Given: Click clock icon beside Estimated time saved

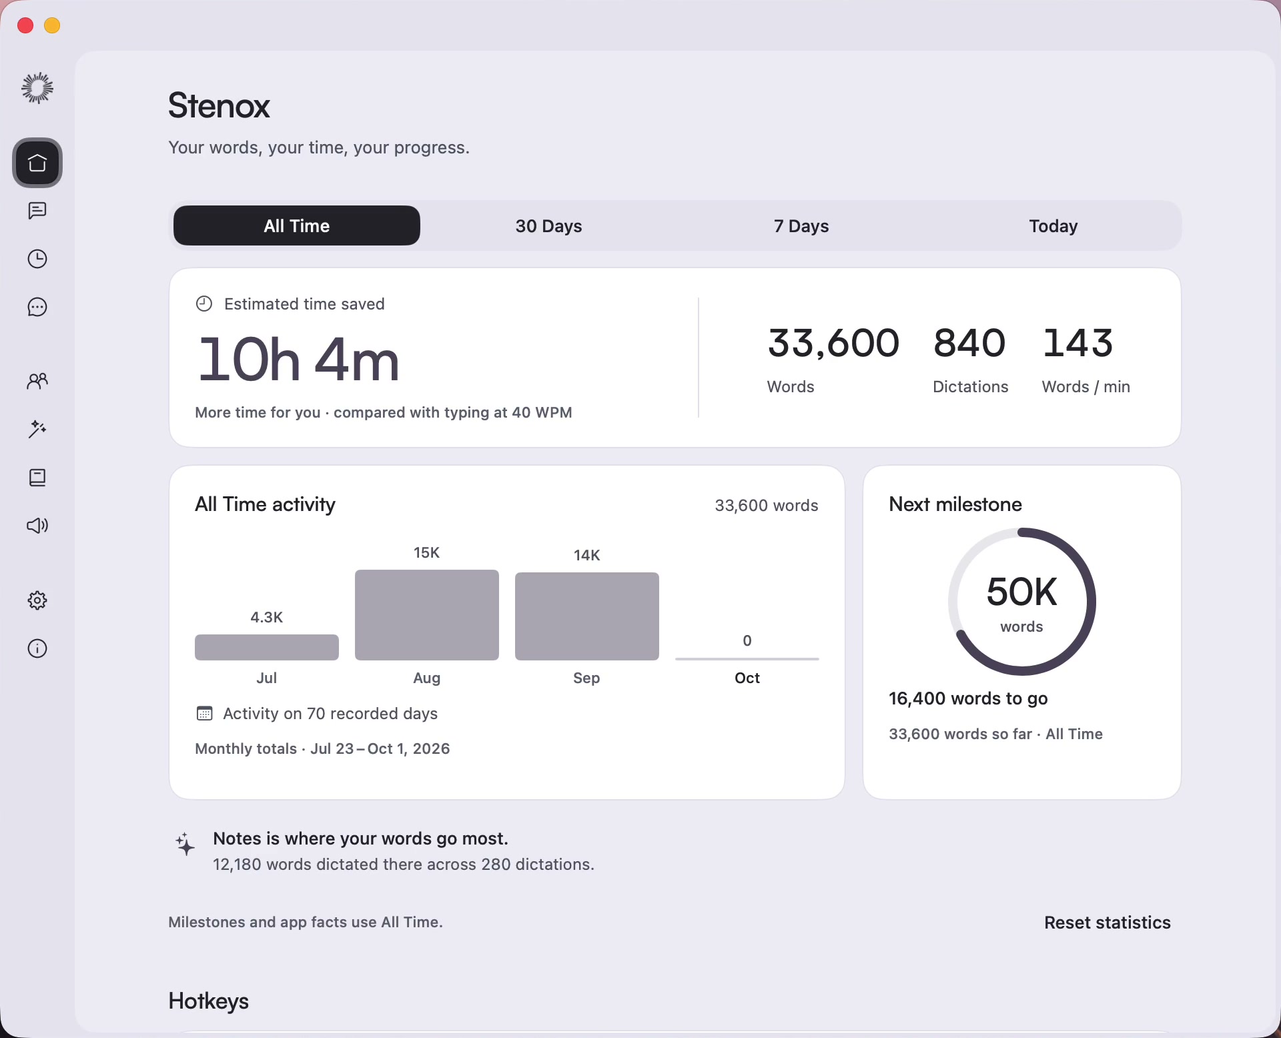Looking at the screenshot, I should pyautogui.click(x=204, y=304).
